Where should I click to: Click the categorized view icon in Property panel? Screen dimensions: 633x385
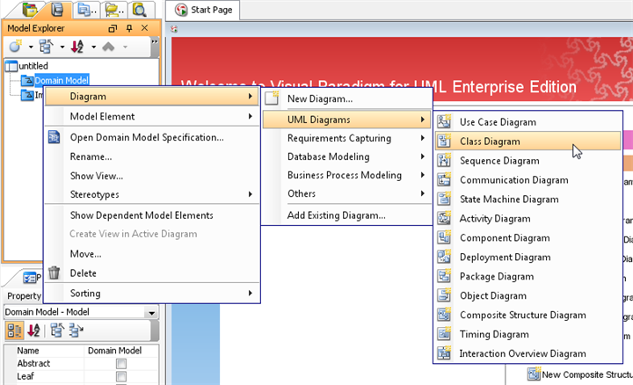tap(15, 331)
